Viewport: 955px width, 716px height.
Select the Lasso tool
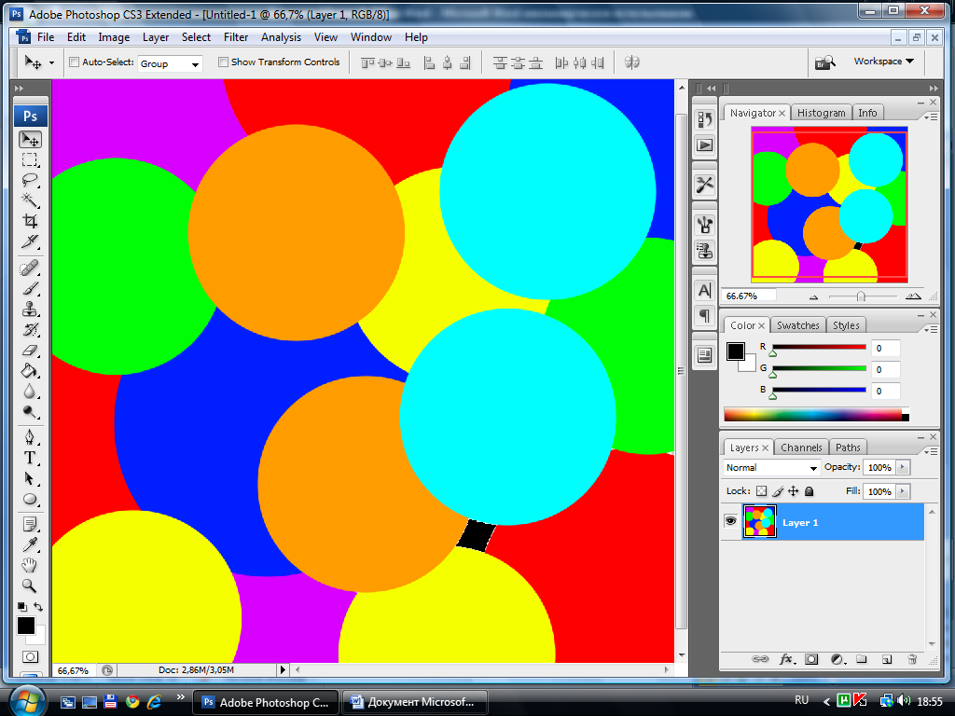tap(30, 180)
